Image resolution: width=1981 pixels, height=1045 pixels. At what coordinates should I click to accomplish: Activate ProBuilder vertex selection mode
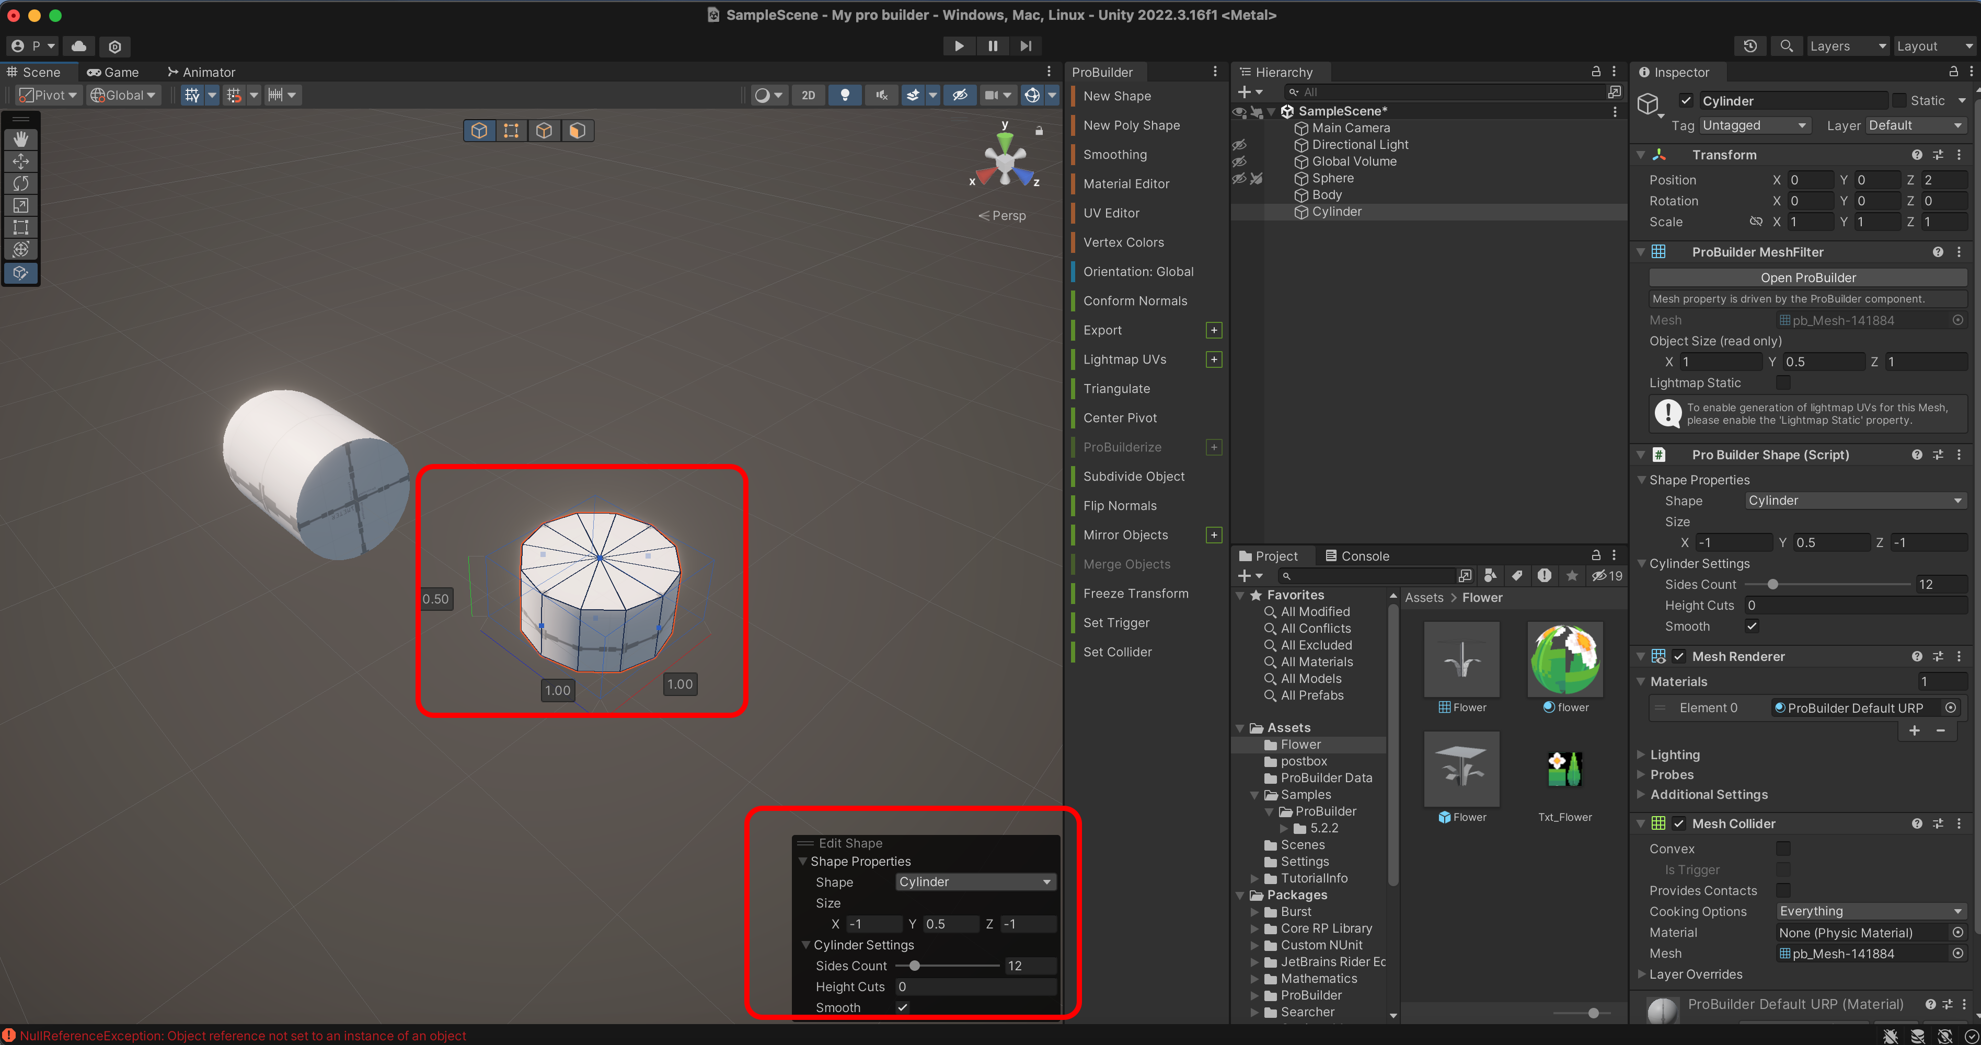pyautogui.click(x=511, y=131)
